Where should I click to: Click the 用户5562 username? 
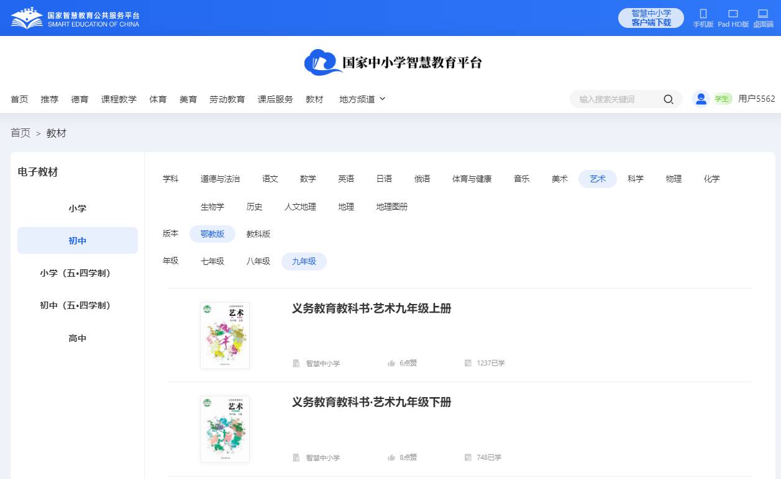coord(757,99)
